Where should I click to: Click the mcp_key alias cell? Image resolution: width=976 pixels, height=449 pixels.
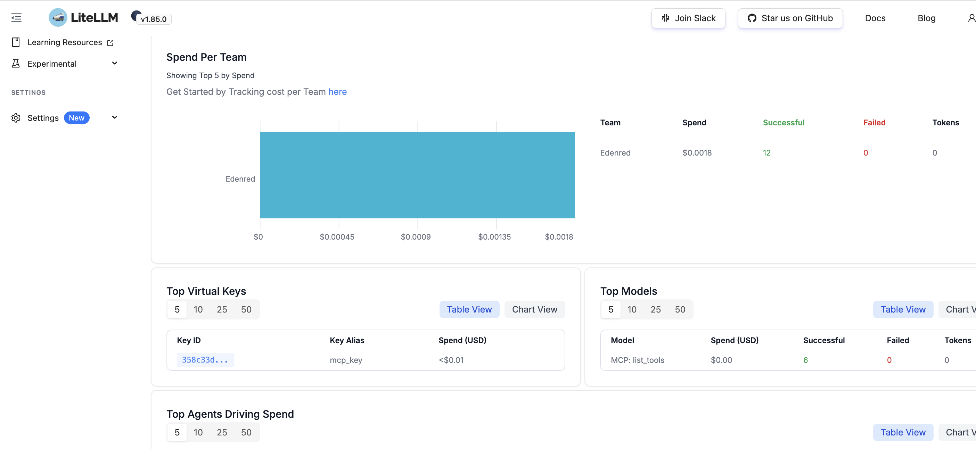[x=346, y=360]
